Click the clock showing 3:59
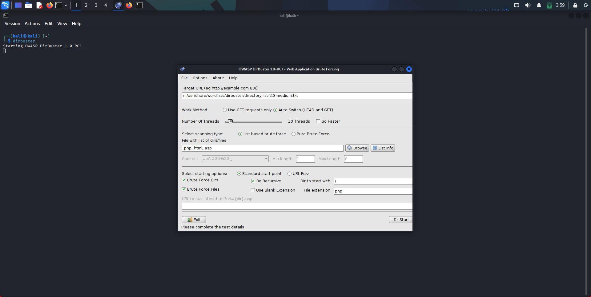This screenshot has height=297, width=591. coord(560,5)
